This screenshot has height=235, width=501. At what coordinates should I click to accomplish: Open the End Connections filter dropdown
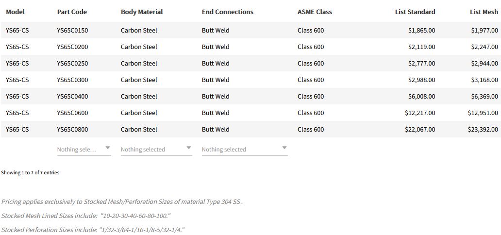click(244, 149)
